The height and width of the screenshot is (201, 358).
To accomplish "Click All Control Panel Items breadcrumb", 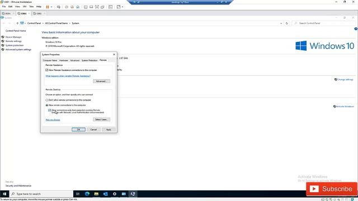I will [56, 23].
